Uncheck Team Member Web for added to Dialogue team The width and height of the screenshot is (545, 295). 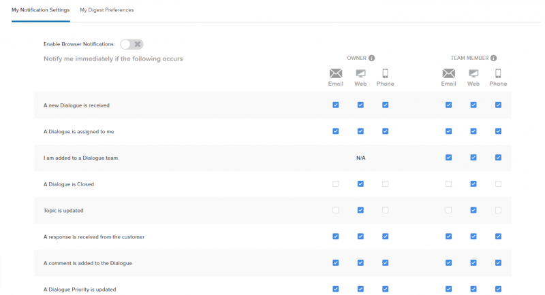(x=473, y=158)
